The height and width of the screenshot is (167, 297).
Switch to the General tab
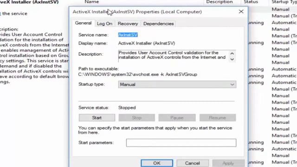(83, 23)
